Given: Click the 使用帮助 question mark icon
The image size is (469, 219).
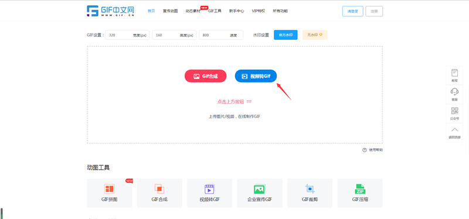Looking at the screenshot, I should coord(364,150).
